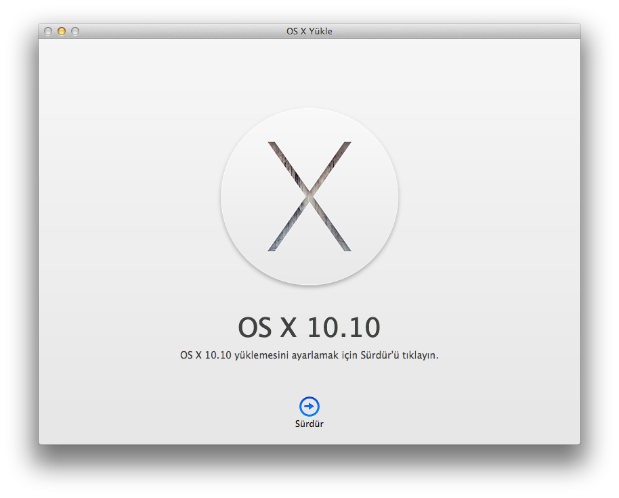Click the white arrow inside the blue circle
This screenshot has width=619, height=498.
click(309, 406)
